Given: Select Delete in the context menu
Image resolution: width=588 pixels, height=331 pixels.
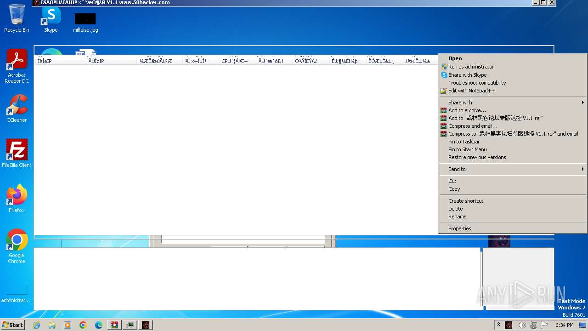Looking at the screenshot, I should 512,209.
